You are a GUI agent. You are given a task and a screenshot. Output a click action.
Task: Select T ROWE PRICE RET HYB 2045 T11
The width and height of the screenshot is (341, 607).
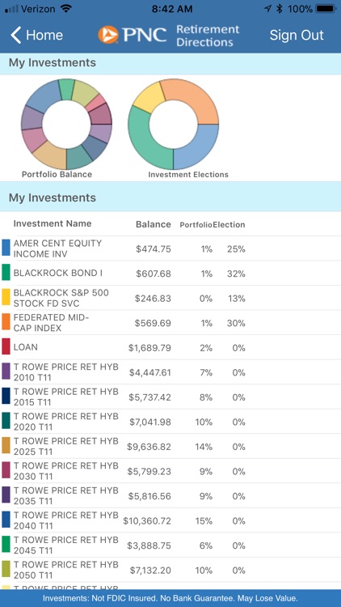coord(65,545)
